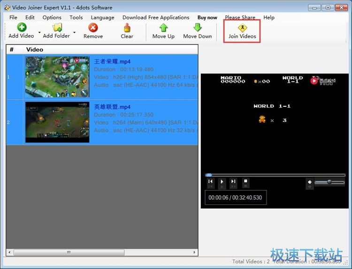Click the Move Up green arrow

pos(163,28)
